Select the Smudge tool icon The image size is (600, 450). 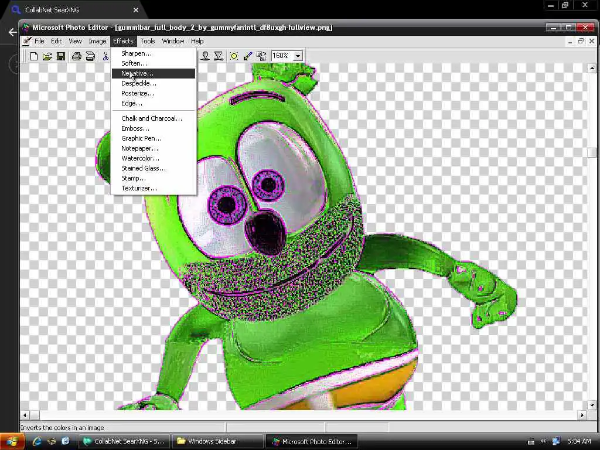(x=205, y=56)
